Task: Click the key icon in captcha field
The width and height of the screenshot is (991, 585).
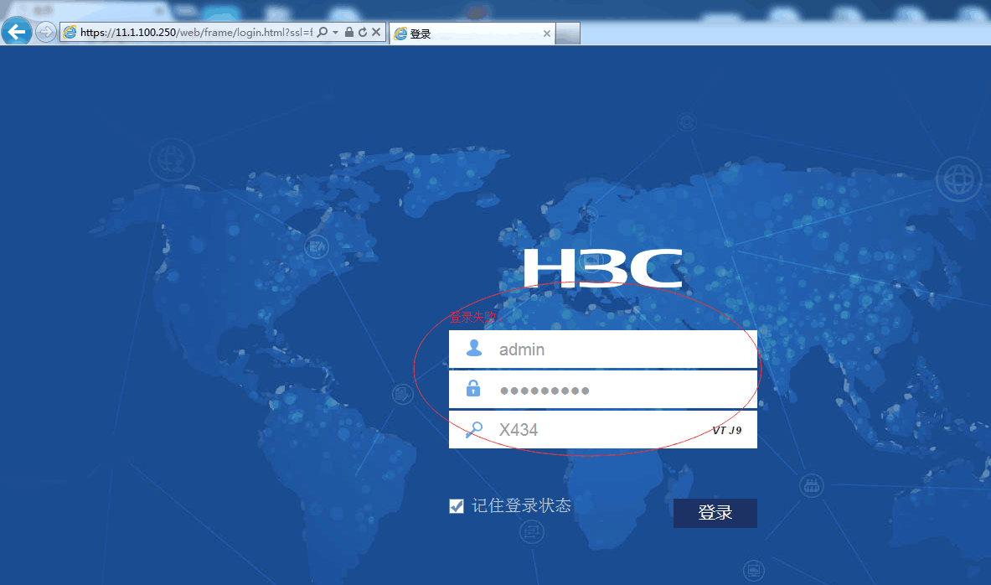Action: (x=474, y=429)
